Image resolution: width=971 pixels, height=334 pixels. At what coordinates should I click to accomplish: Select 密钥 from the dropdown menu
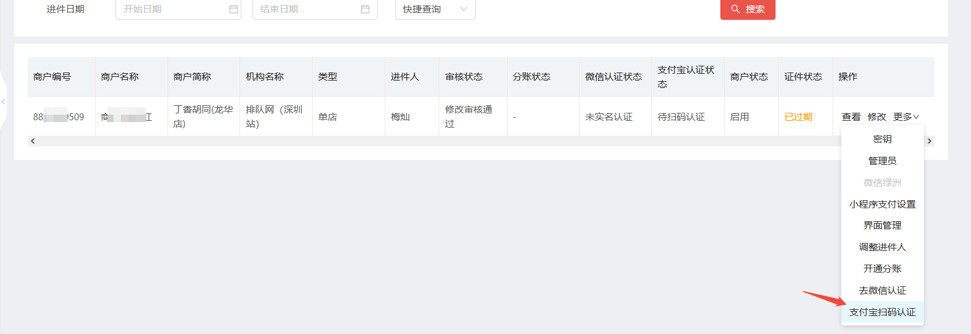[882, 139]
